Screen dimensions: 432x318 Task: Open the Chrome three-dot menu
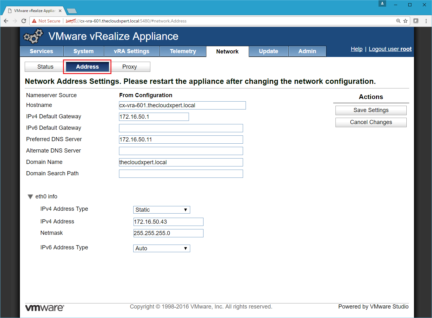tap(426, 21)
